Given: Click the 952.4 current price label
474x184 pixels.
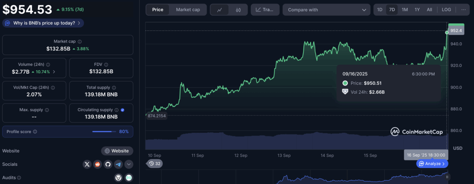Looking at the screenshot, I should 456,30.
